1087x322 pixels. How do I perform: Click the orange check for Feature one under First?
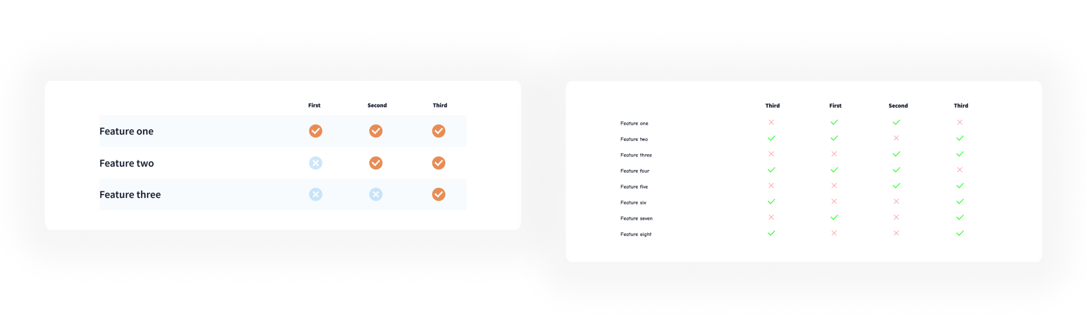tap(315, 131)
